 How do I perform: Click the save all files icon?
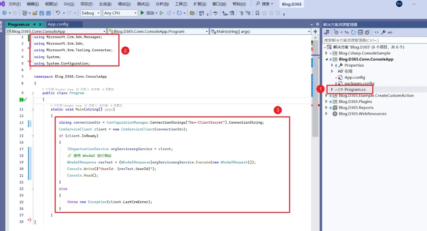[49, 13]
